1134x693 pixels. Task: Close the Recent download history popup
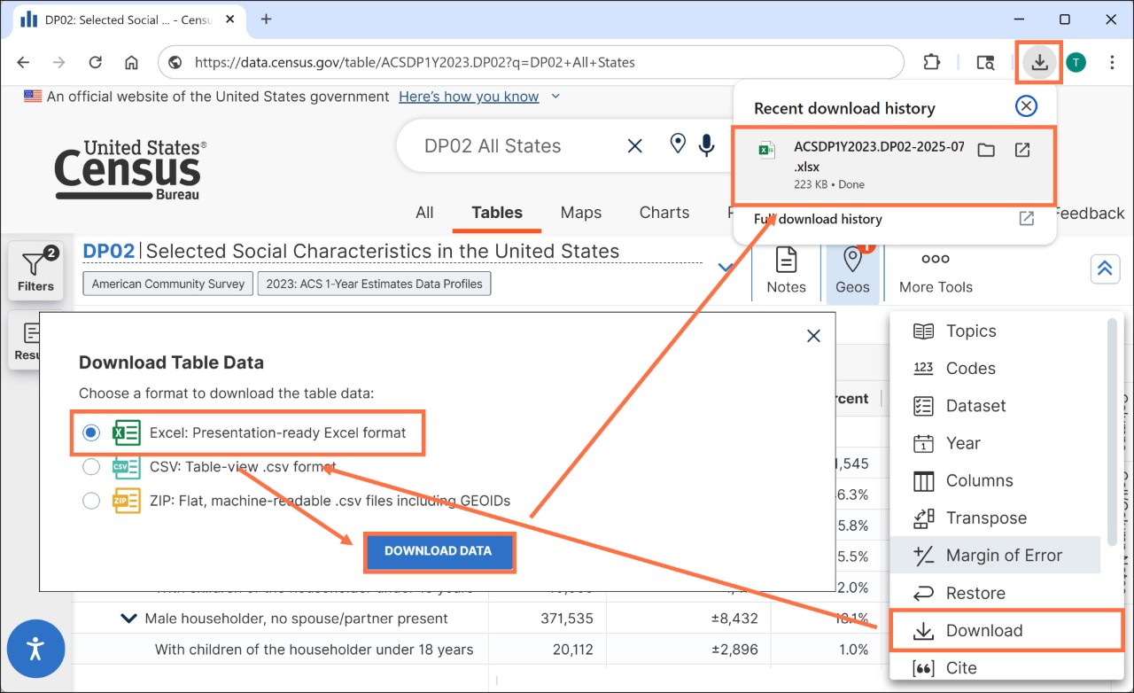(1025, 106)
